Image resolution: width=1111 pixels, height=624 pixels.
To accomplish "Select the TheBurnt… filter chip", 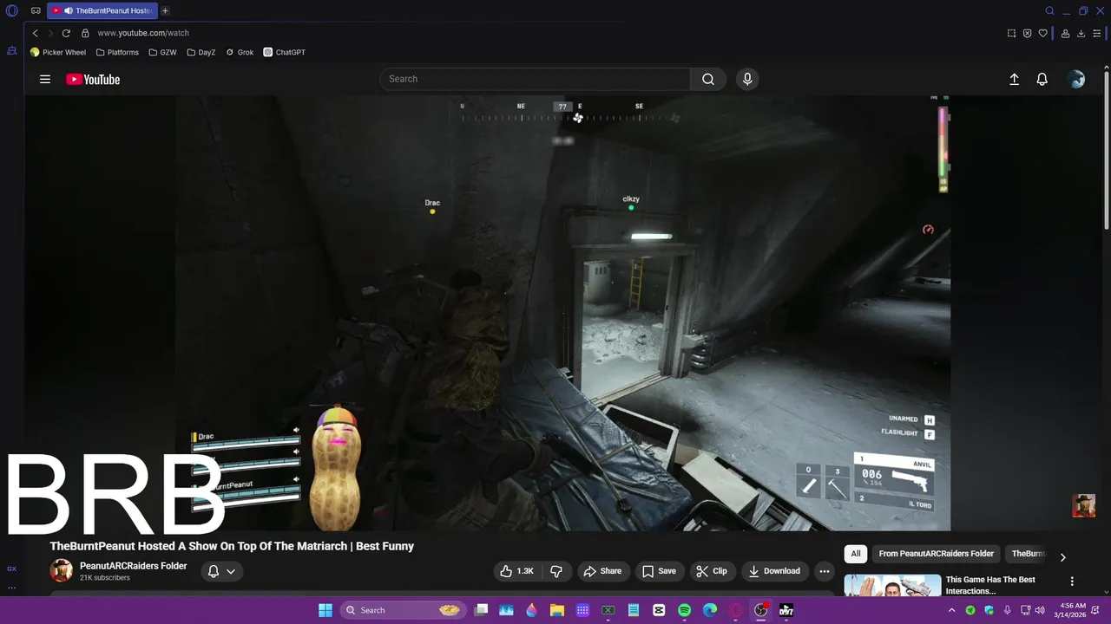I will [1029, 554].
